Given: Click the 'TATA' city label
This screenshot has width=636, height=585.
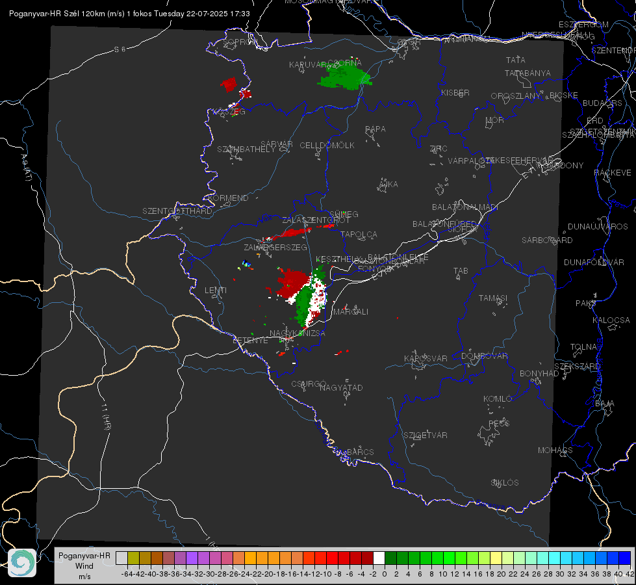Looking at the screenshot, I should [x=516, y=60].
